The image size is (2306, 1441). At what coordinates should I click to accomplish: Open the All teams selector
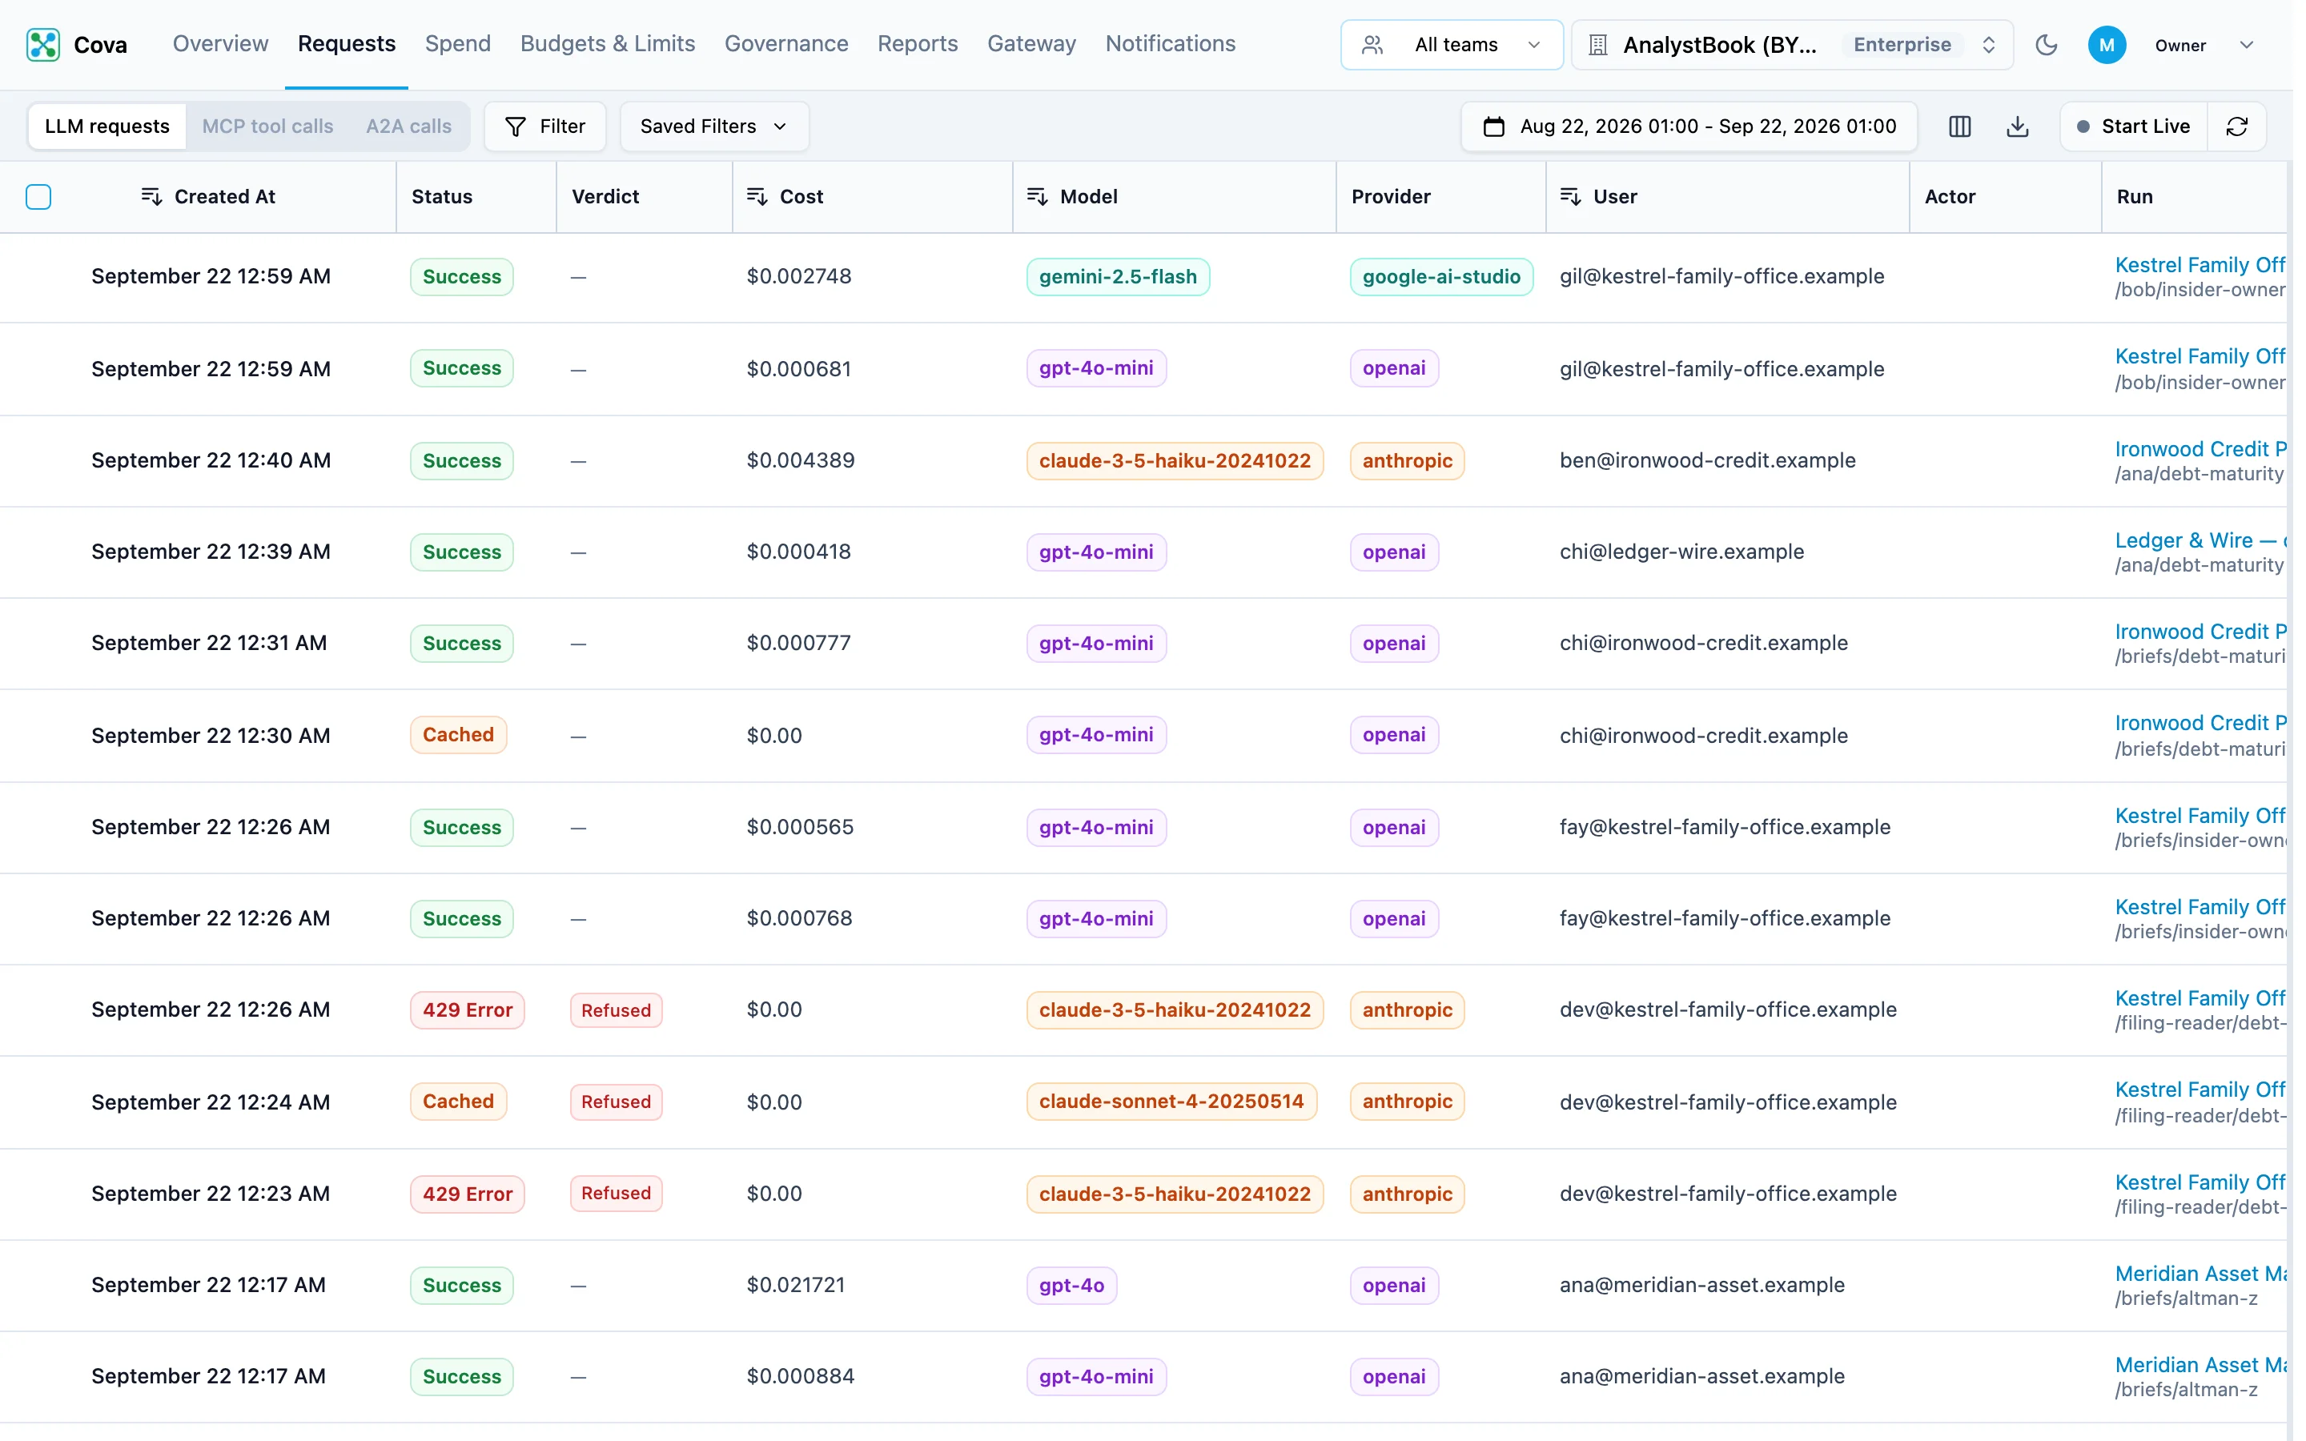pos(1451,45)
